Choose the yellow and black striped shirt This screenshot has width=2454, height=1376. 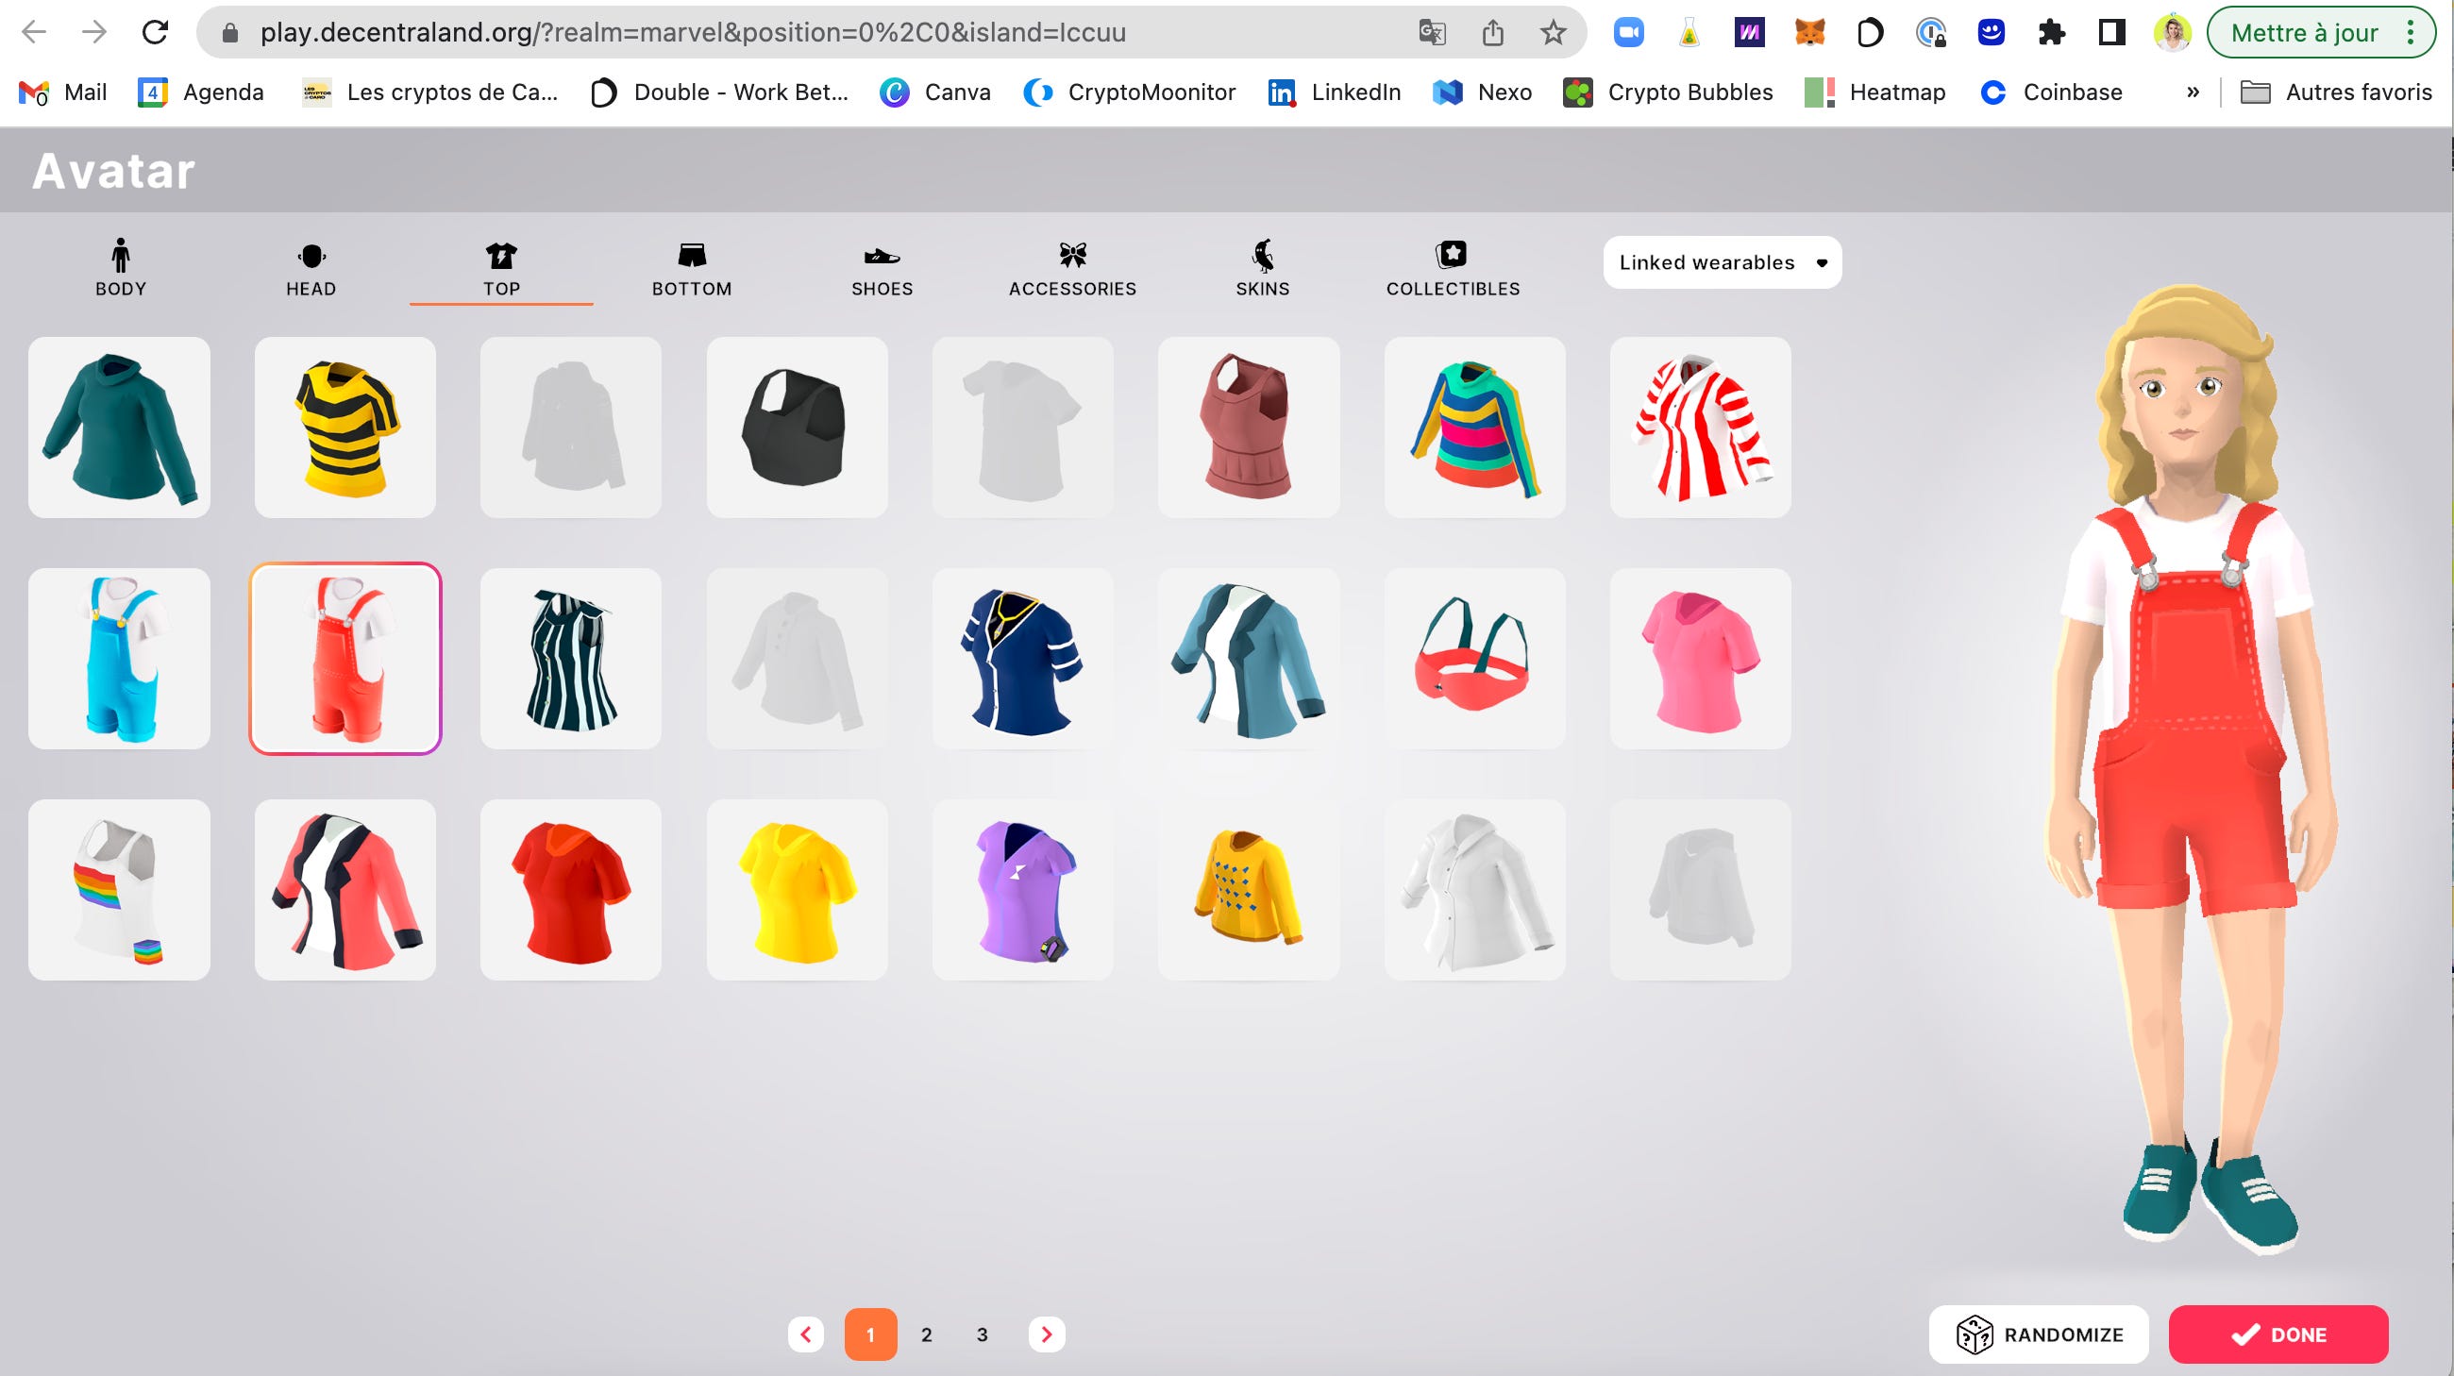(x=345, y=428)
